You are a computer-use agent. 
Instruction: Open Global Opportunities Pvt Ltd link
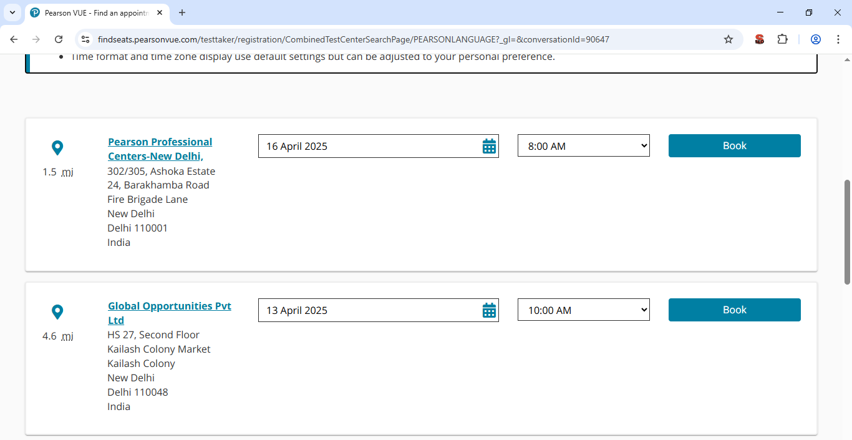(169, 306)
